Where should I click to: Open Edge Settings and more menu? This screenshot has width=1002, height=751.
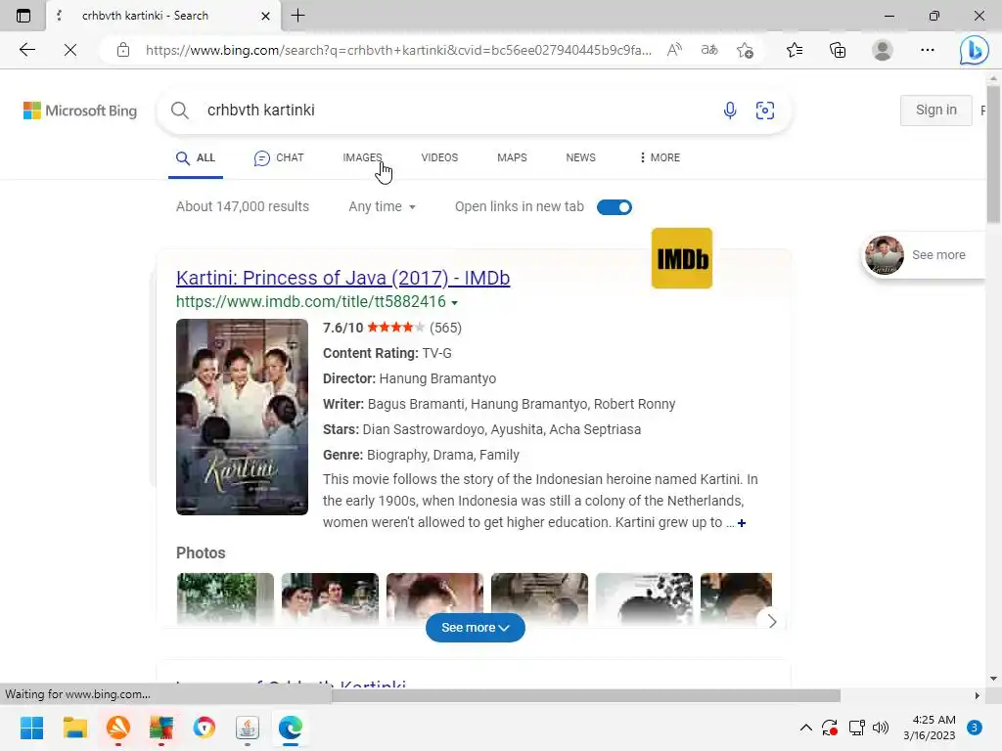[x=928, y=50]
